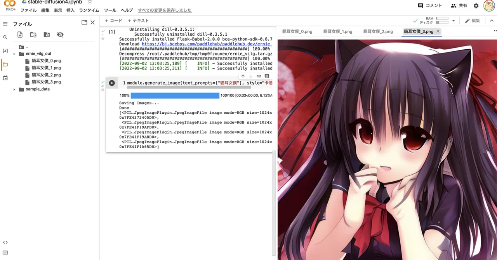Open the 表示 menu
The width and height of the screenshot is (497, 260).
(x=58, y=10)
